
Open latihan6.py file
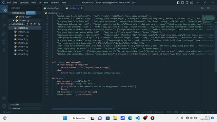coord(25,54)
